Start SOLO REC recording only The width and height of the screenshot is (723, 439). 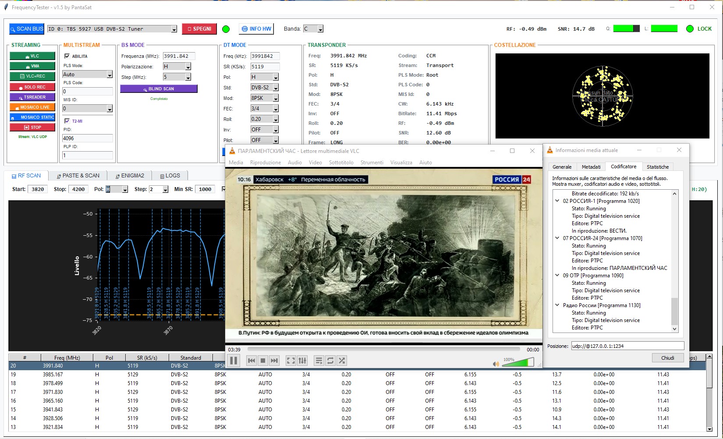click(32, 87)
